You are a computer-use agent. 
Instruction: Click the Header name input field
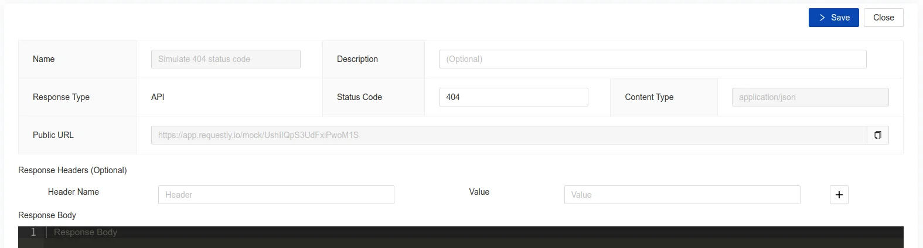coord(276,195)
